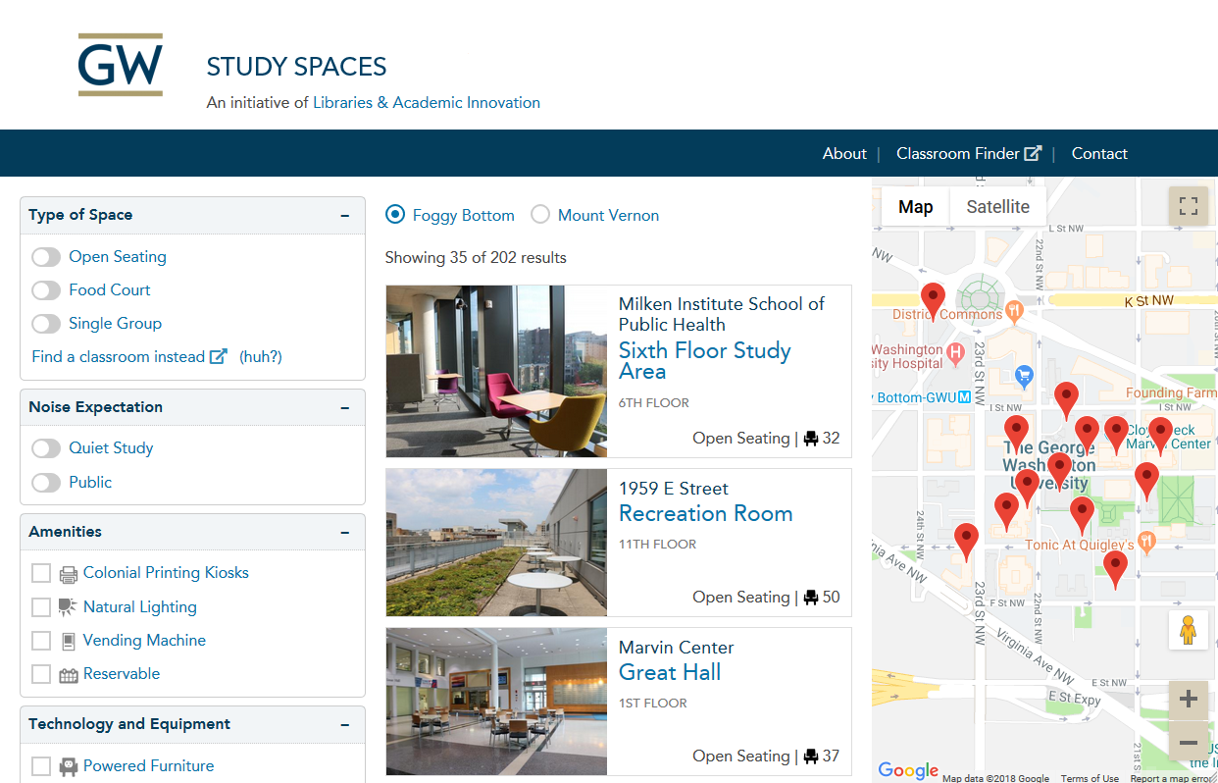Screen dimensions: 1218x783
Task: Click the Vending Machine icon
Action: pos(68,641)
